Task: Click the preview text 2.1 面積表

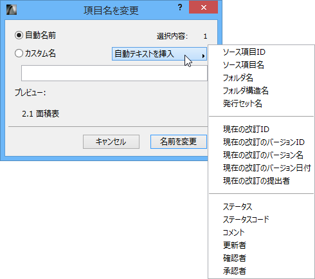Action: 40,113
